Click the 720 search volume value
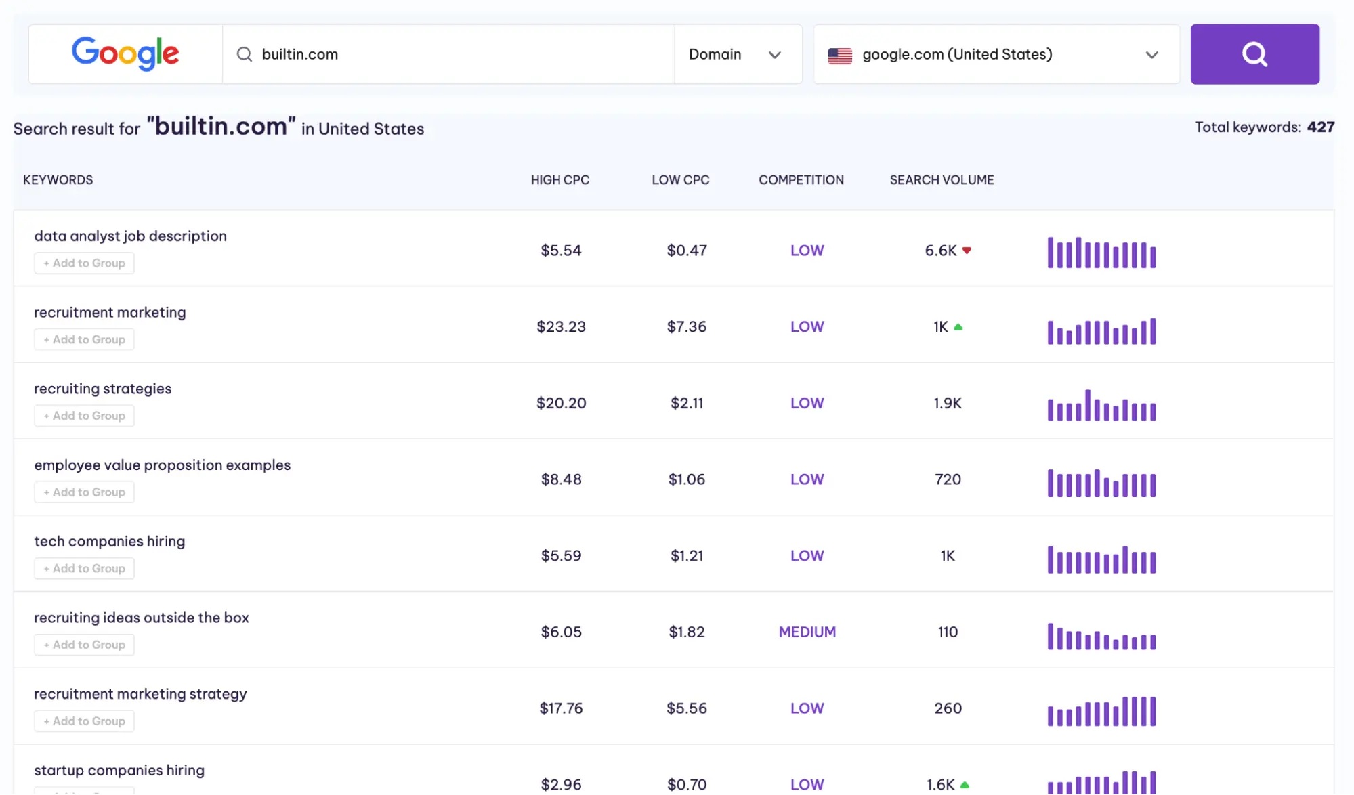The height and width of the screenshot is (795, 1354). point(948,479)
